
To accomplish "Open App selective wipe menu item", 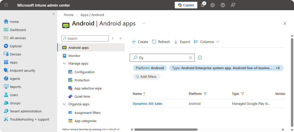I will click(x=88, y=88).
